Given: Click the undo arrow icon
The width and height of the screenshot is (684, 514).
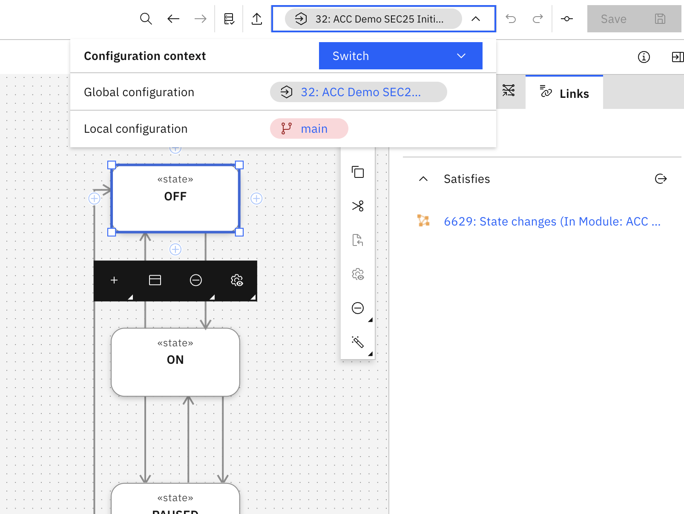Looking at the screenshot, I should 511,19.
